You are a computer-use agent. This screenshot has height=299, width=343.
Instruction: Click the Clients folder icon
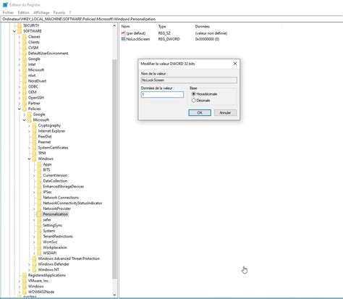[25, 42]
